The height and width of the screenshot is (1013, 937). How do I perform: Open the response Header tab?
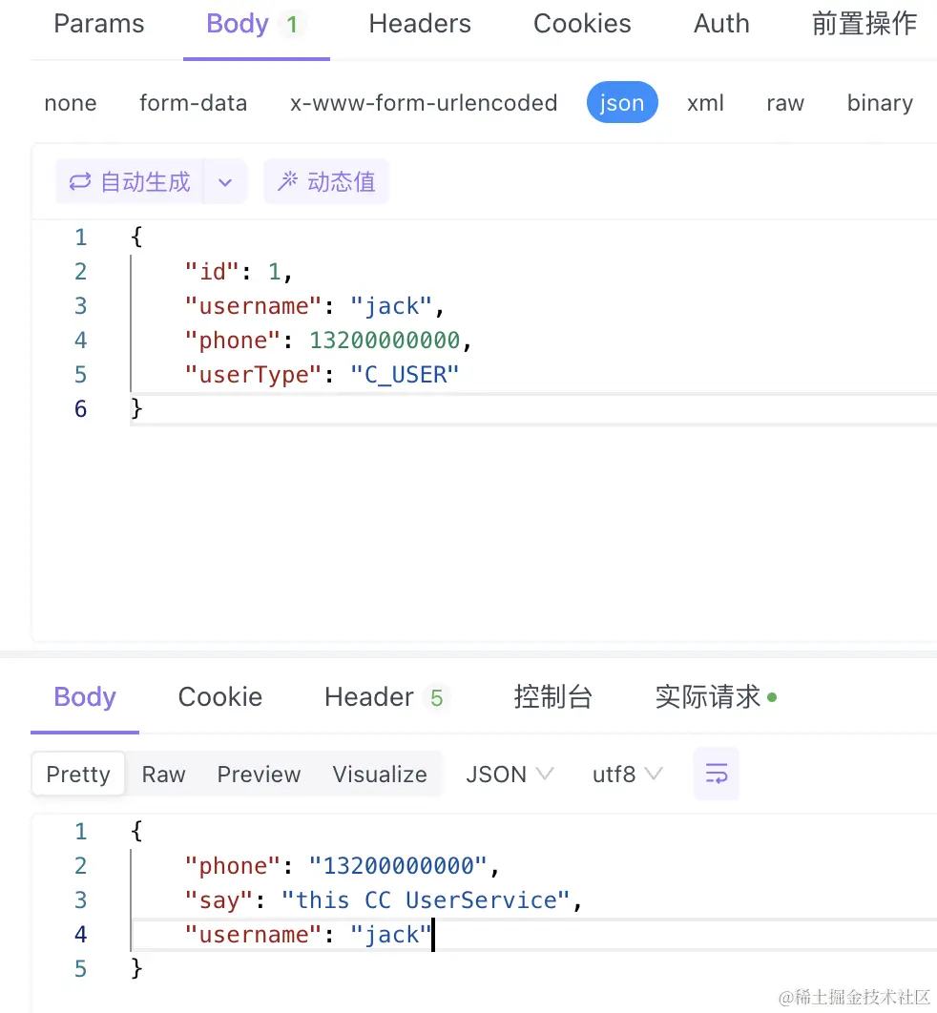tap(385, 697)
